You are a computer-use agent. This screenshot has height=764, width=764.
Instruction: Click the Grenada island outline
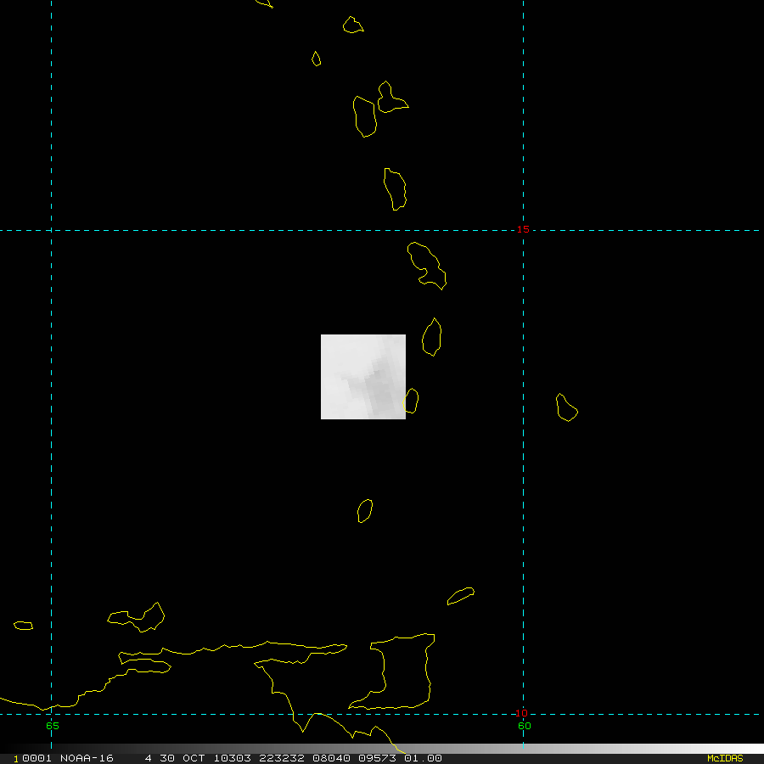pos(365,511)
